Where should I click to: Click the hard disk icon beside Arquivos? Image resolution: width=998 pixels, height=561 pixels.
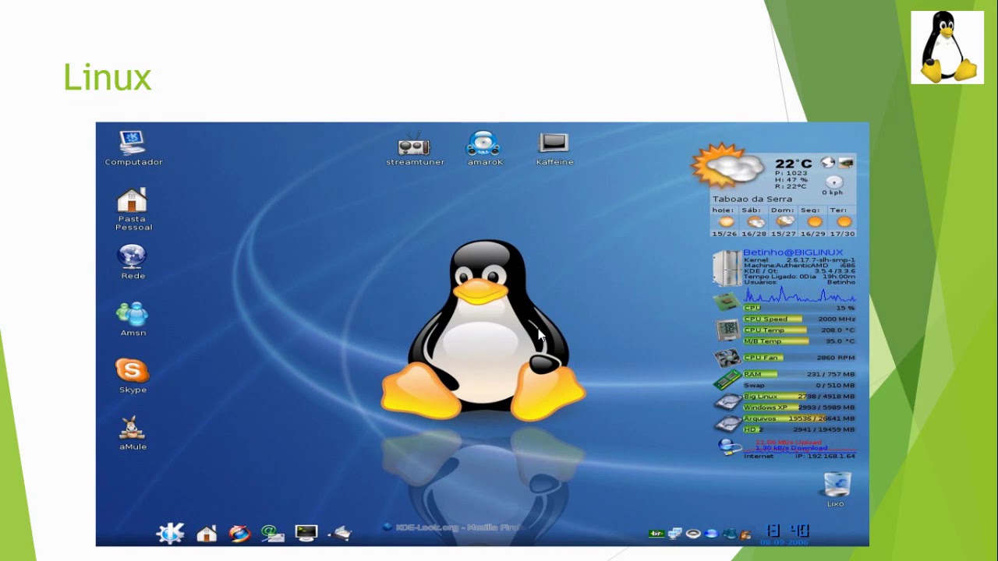(727, 424)
